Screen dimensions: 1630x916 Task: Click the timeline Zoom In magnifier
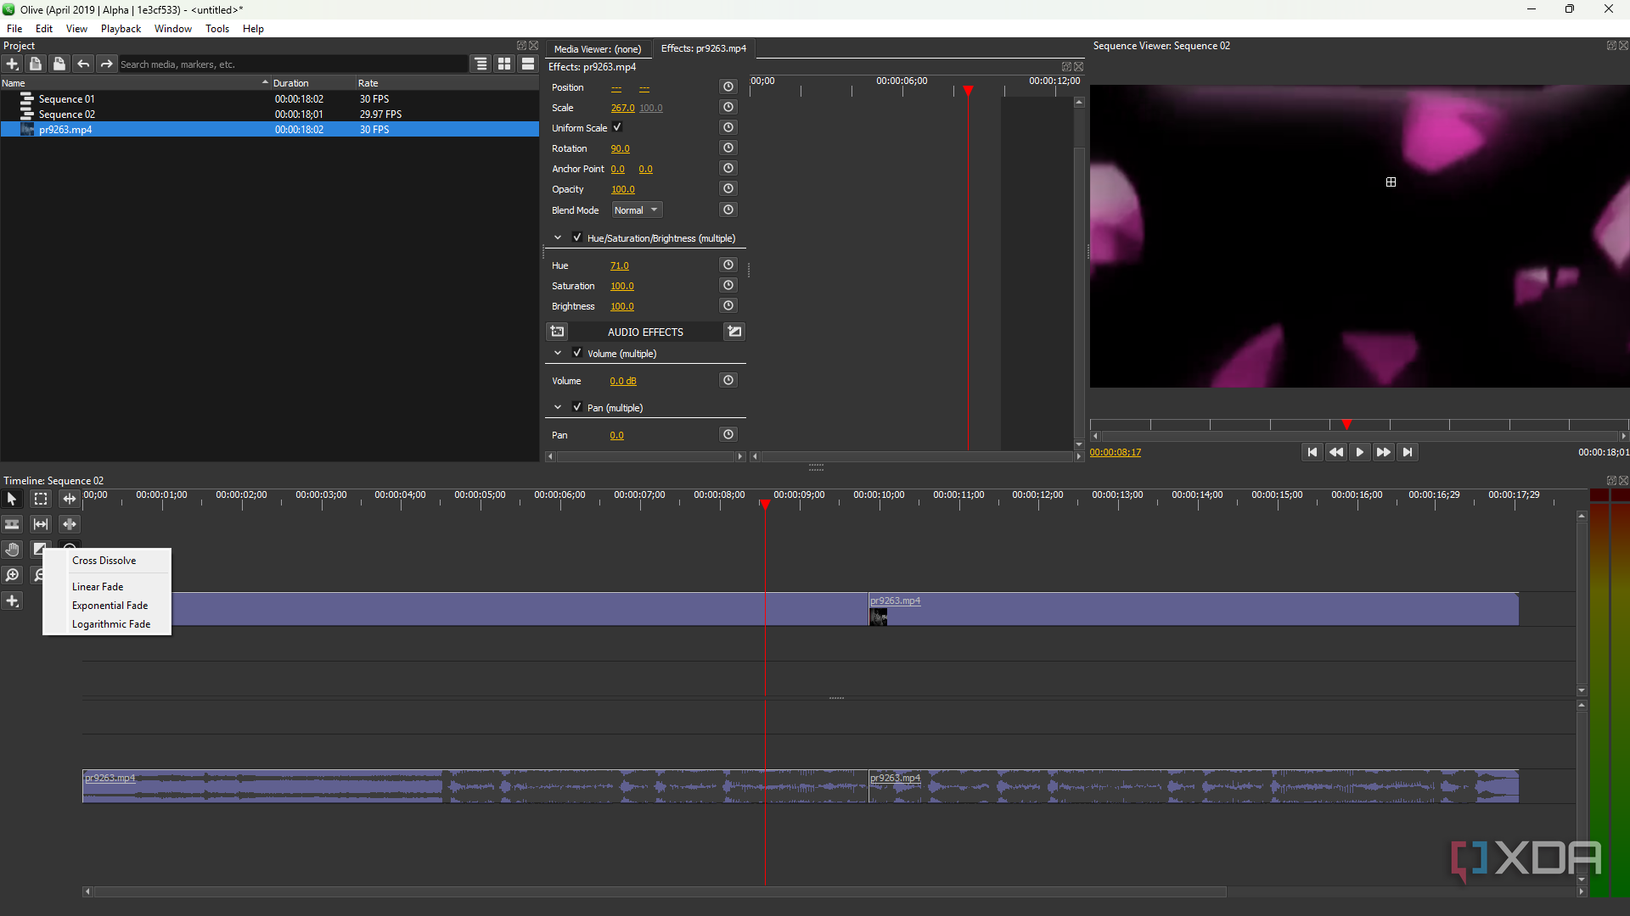[x=12, y=575]
